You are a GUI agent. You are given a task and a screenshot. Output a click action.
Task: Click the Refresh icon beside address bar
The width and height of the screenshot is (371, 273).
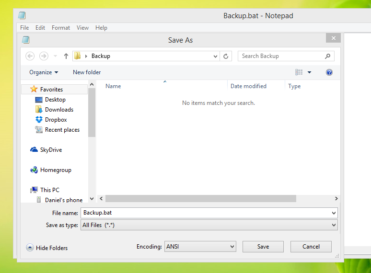click(226, 56)
